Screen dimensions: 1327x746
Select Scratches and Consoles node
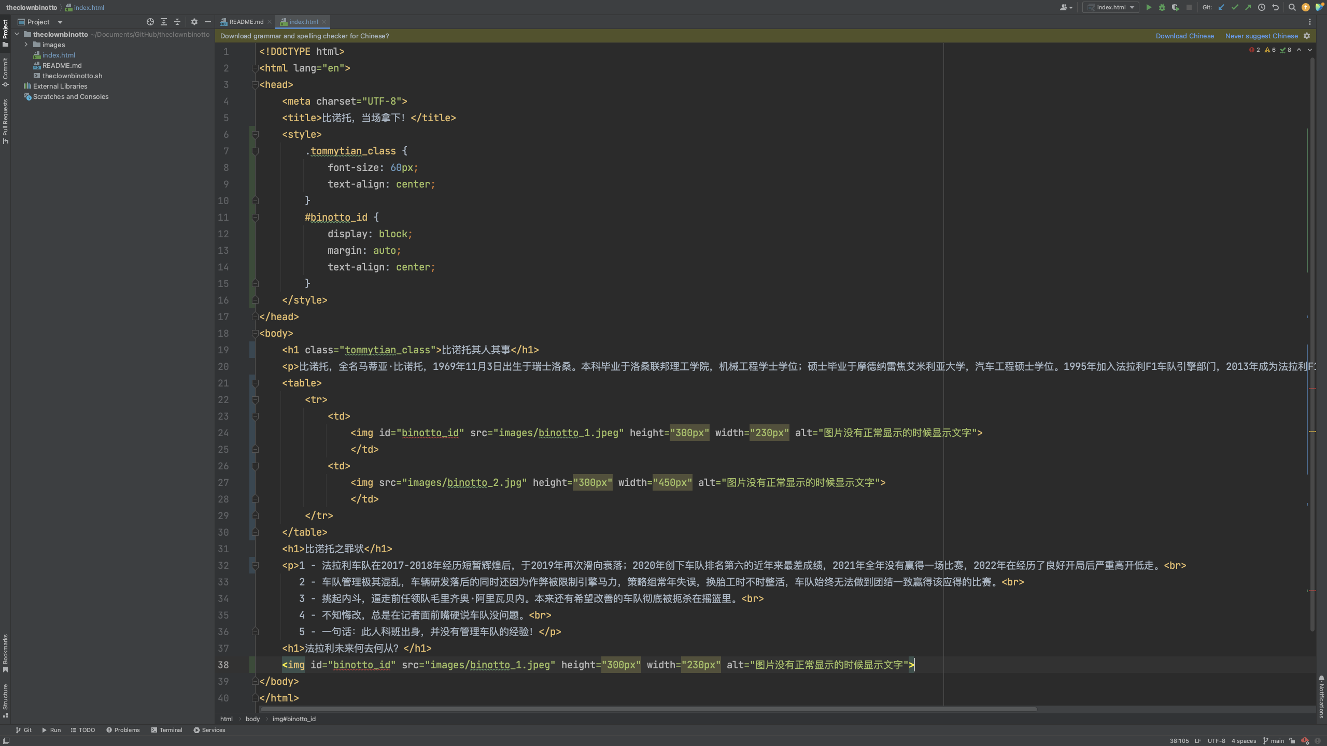[x=70, y=96]
